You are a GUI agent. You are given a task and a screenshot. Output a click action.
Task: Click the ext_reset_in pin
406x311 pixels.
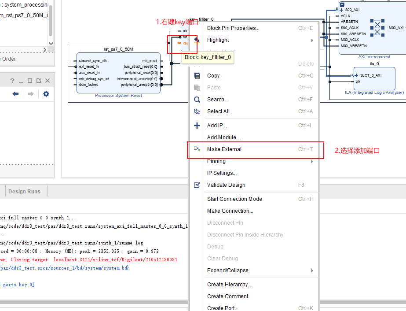click(89, 67)
